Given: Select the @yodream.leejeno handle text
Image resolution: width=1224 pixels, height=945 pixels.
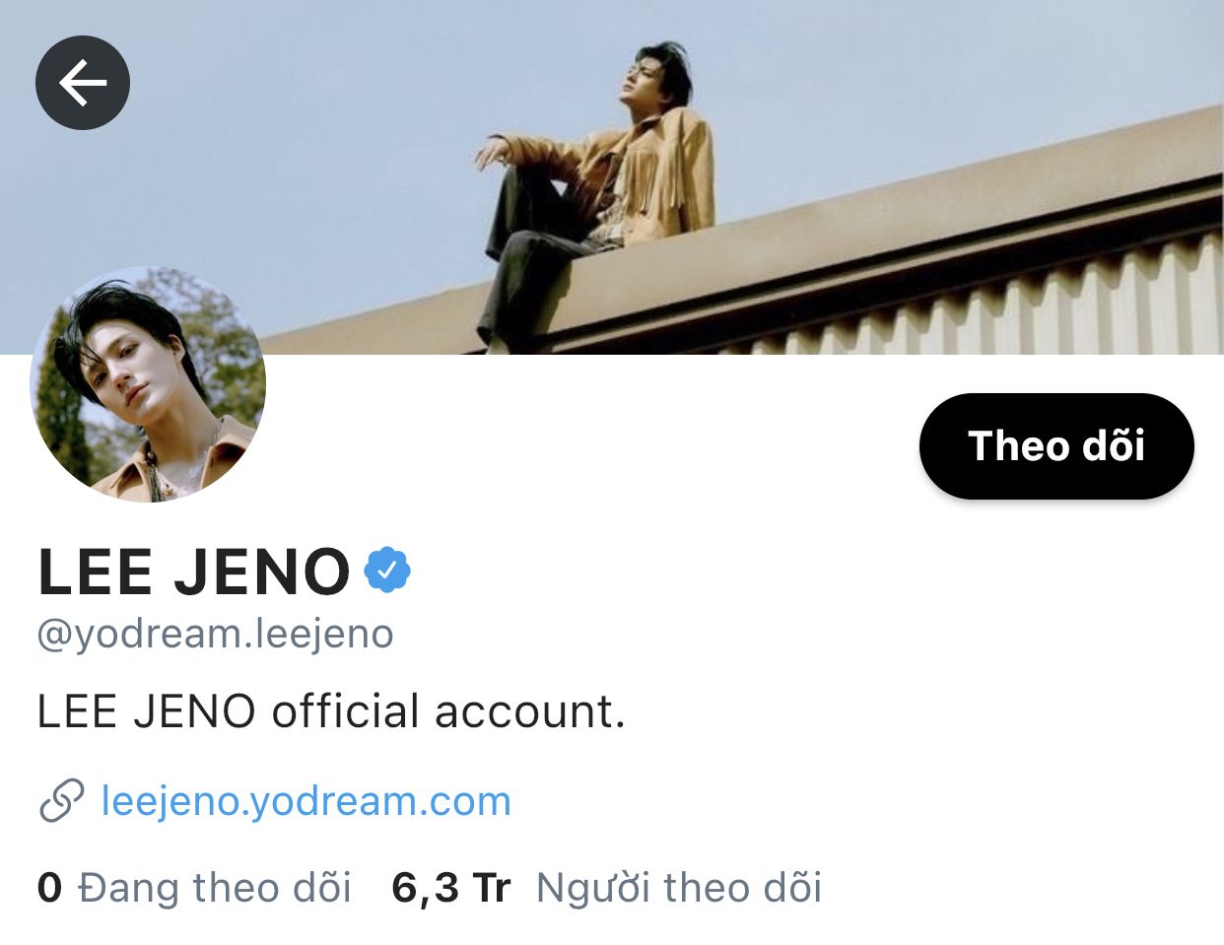Looking at the screenshot, I should point(215,634).
